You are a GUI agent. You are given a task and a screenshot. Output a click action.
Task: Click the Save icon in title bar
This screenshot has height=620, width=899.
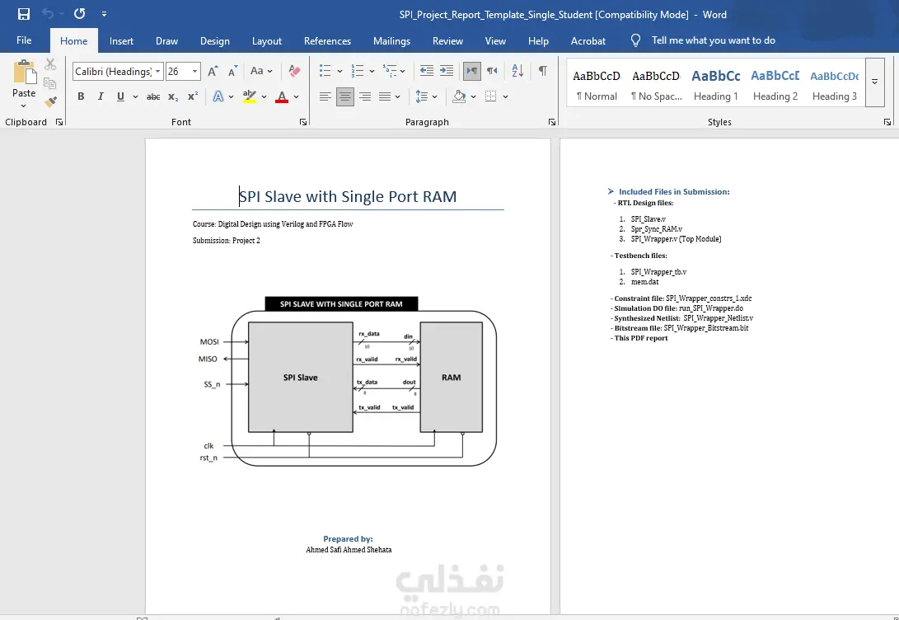point(24,14)
